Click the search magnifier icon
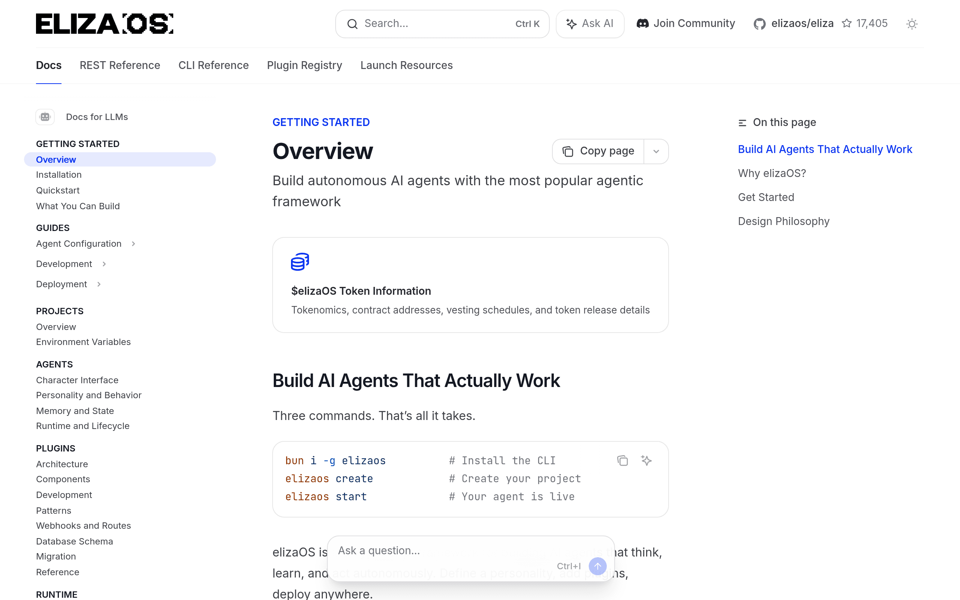 [352, 24]
